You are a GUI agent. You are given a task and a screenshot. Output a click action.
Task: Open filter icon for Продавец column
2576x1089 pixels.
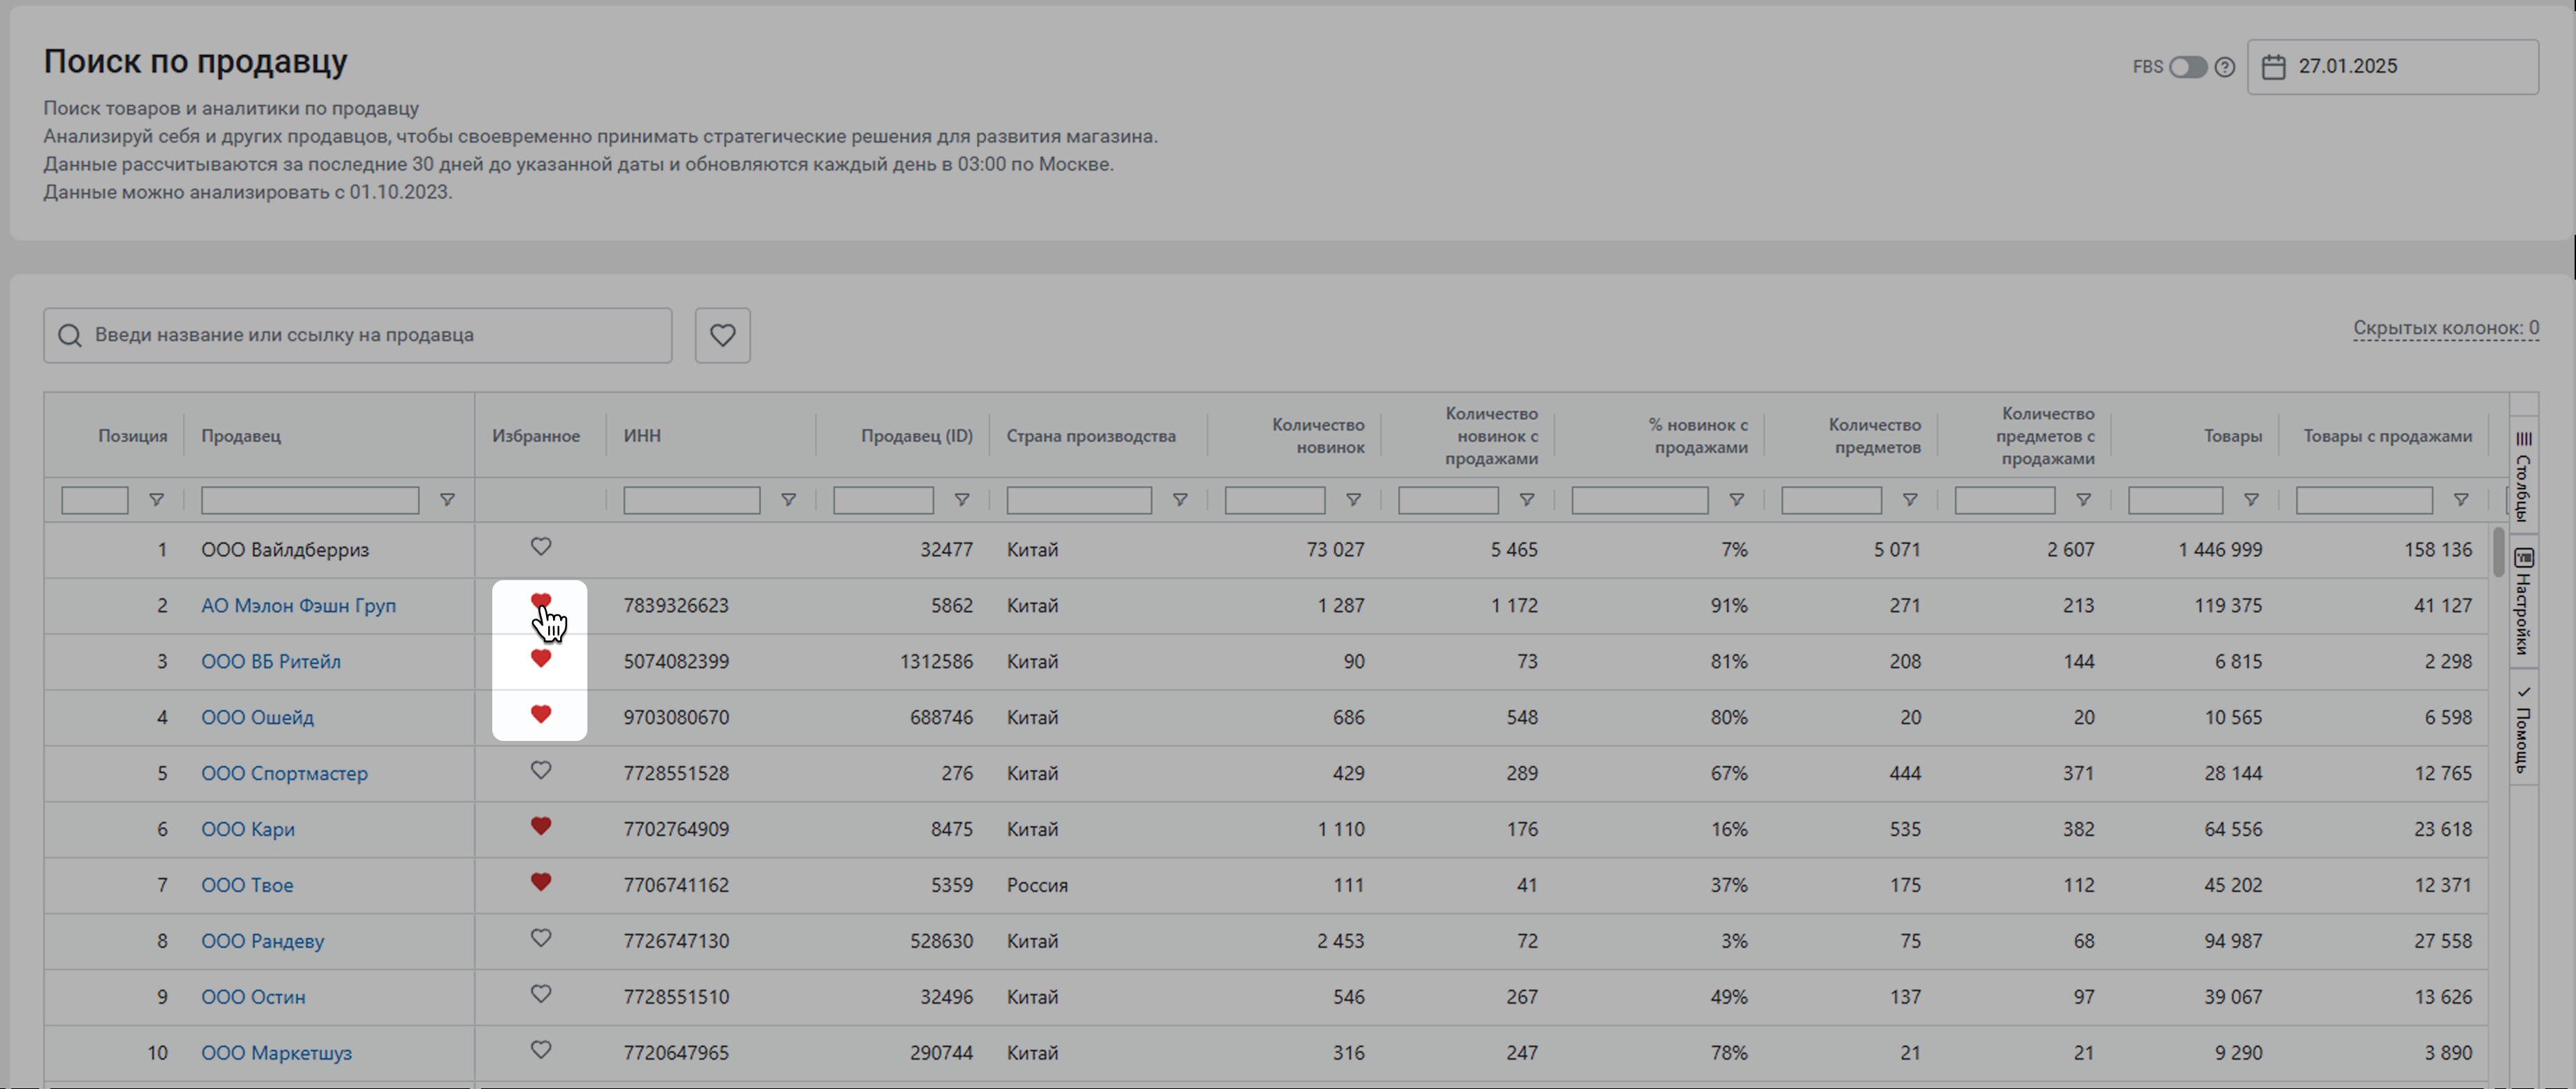[447, 500]
